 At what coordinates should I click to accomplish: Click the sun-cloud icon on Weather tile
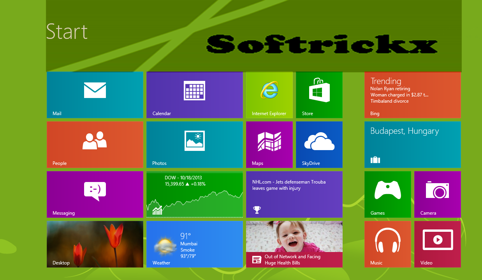pyautogui.click(x=165, y=246)
